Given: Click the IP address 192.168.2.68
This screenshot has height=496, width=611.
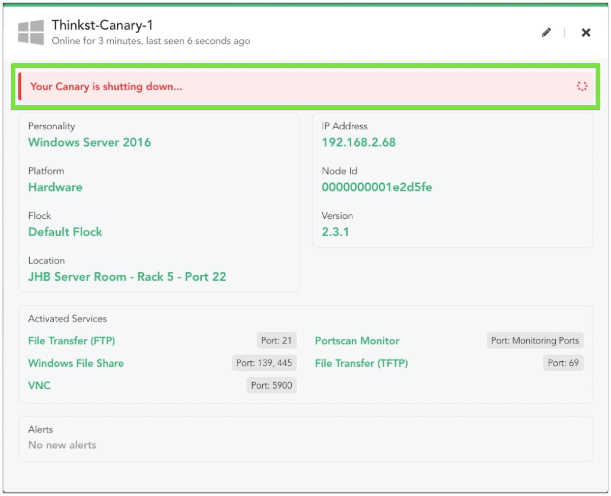Looking at the screenshot, I should point(359,142).
